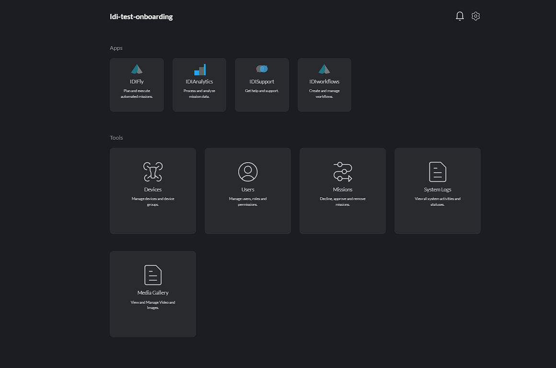Open the IDIworkflows app title
Viewport: 556px width, 368px height.
324,82
